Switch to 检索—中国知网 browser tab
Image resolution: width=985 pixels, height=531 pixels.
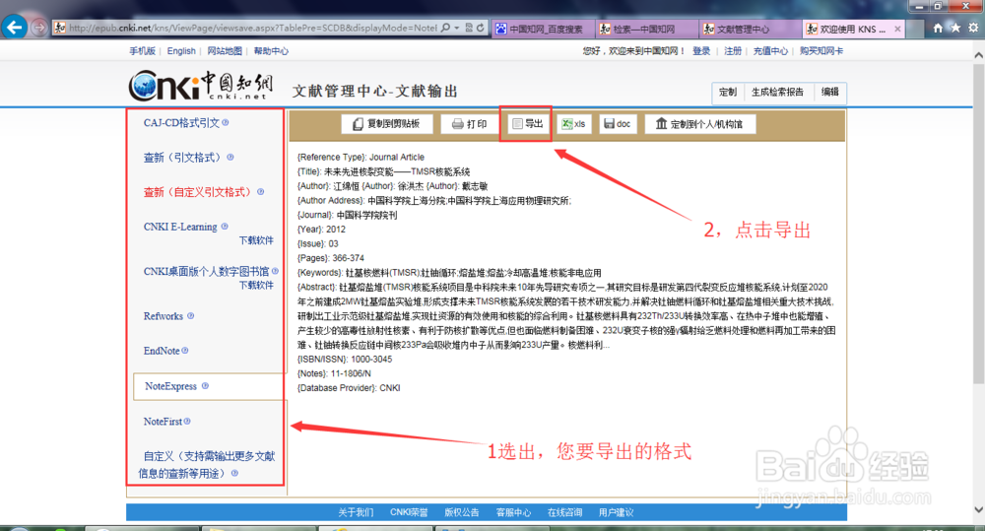point(645,29)
